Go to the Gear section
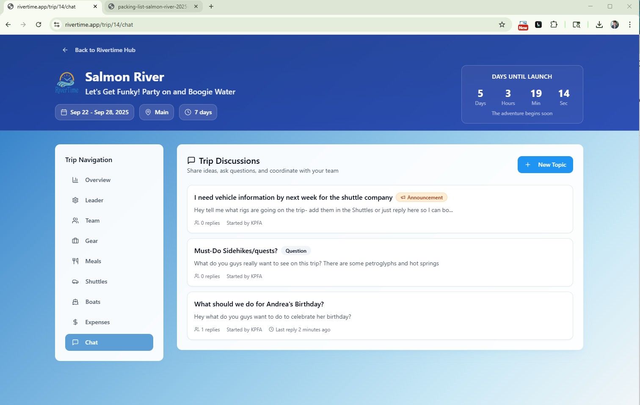Image resolution: width=640 pixels, height=405 pixels. pyautogui.click(x=91, y=241)
